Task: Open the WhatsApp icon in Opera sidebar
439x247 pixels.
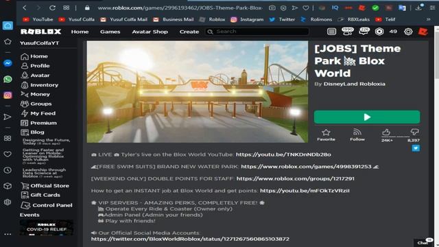Action: click(8, 80)
